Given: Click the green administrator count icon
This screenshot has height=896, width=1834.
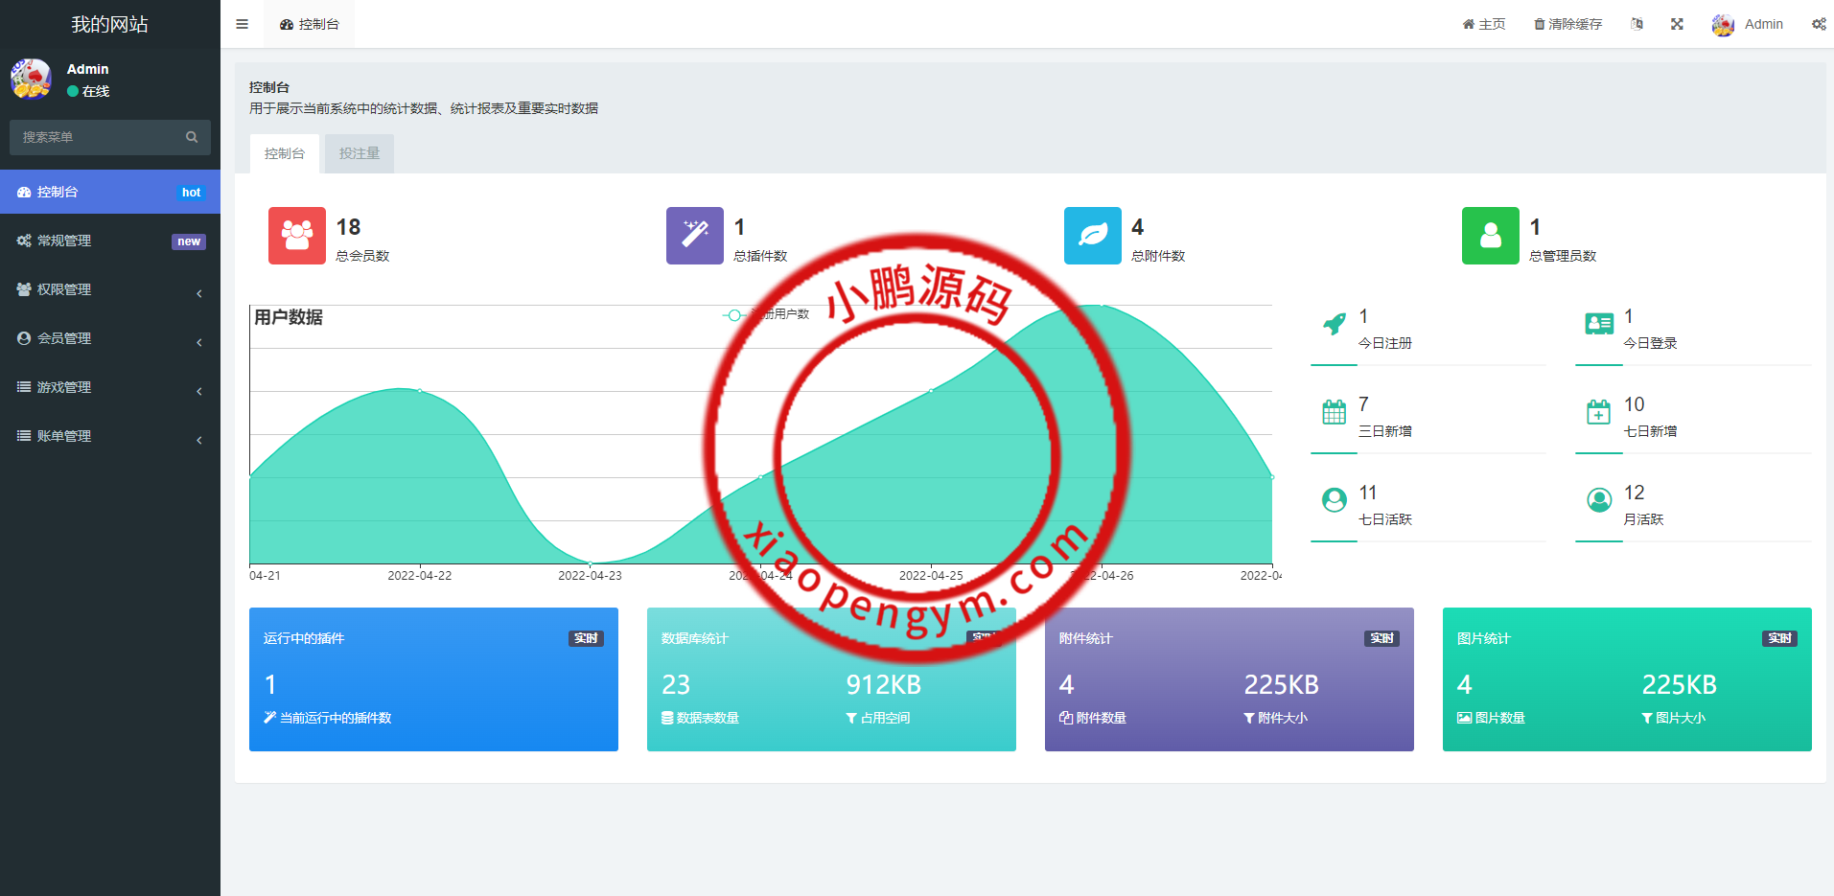Looking at the screenshot, I should [x=1490, y=236].
